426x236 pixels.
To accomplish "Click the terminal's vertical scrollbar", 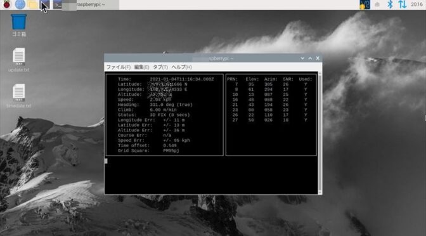I will [320, 133].
